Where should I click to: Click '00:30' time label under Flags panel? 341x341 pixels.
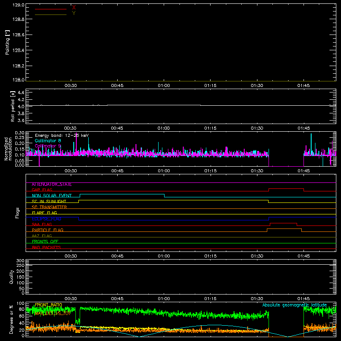click(71, 256)
